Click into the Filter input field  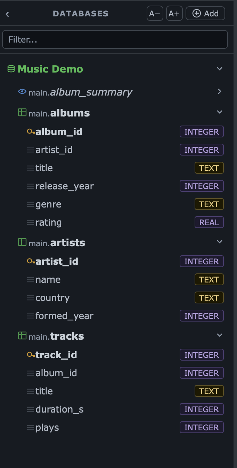[x=115, y=39]
